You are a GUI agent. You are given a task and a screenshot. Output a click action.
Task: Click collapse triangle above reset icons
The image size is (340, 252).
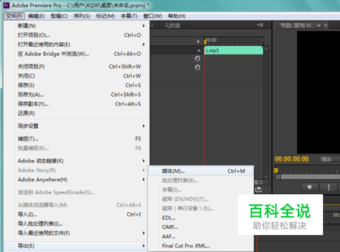tap(199, 50)
